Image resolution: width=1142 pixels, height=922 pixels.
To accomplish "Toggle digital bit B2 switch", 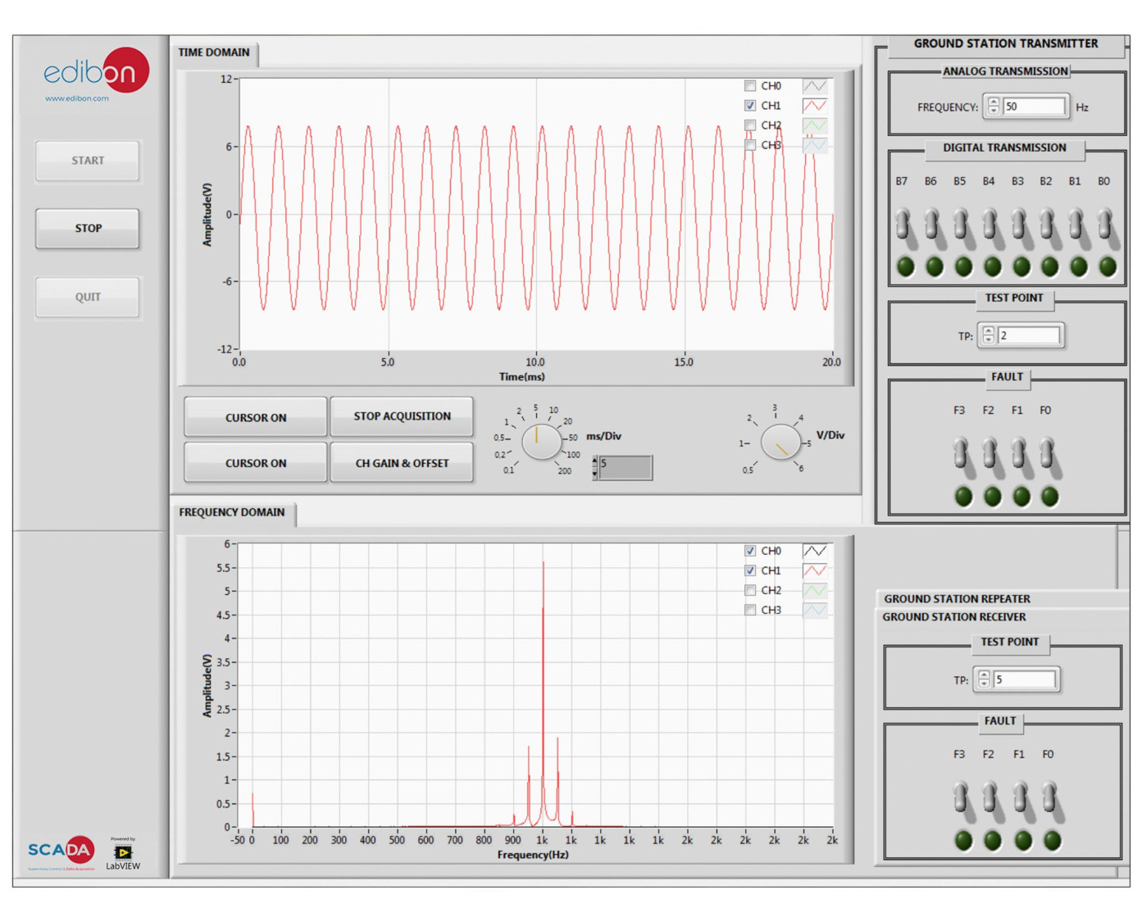I will coord(1048,225).
